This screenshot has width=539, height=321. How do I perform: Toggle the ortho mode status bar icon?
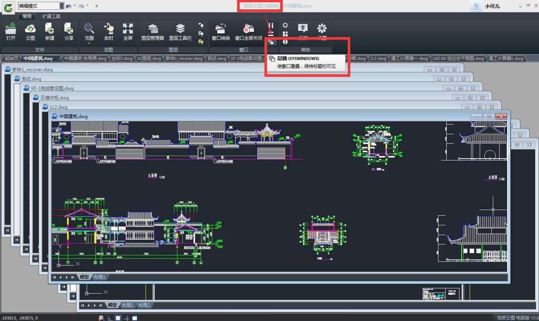point(110,318)
